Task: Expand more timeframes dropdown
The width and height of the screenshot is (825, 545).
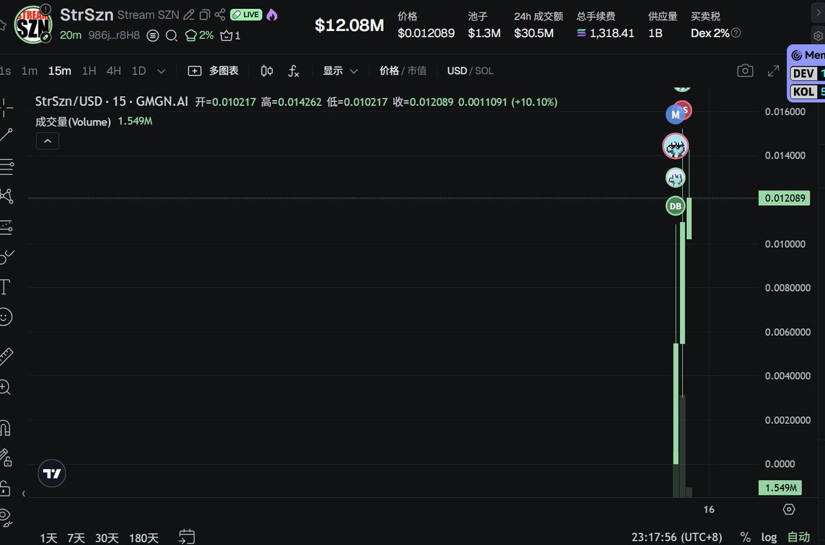Action: (161, 71)
